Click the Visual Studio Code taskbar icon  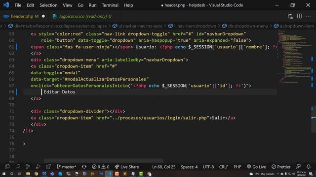109,174
